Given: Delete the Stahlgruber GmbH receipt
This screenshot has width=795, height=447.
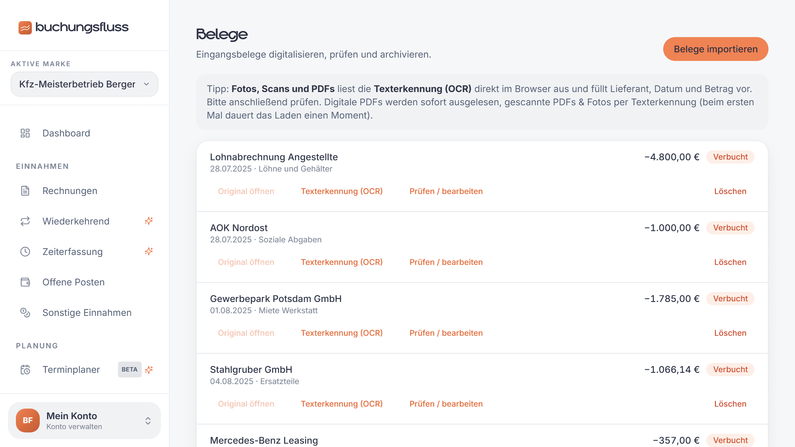Looking at the screenshot, I should (730, 404).
